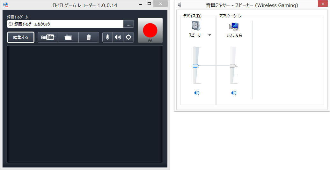Click the trash can delete icon
The height and width of the screenshot is (170, 330).
click(x=89, y=37)
